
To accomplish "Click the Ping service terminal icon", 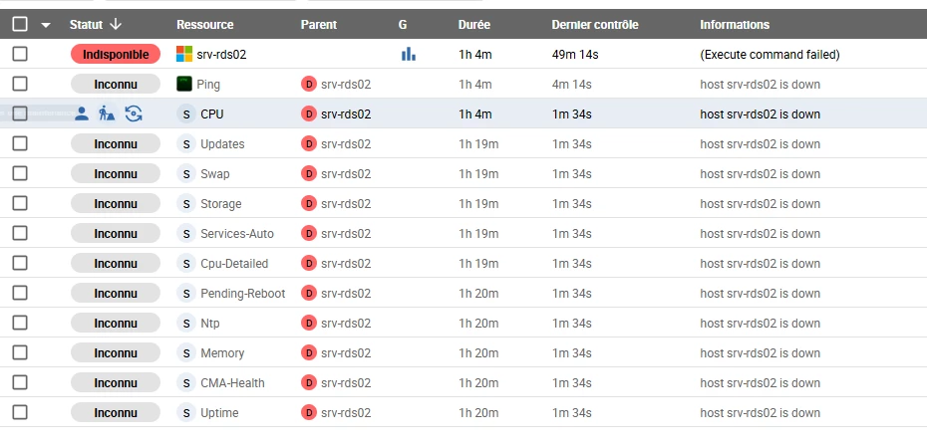I will (x=184, y=84).
